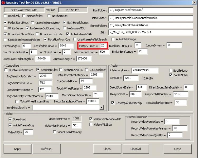Click the SortOrderDefault field
This screenshot has height=158, width=198.
33,52
